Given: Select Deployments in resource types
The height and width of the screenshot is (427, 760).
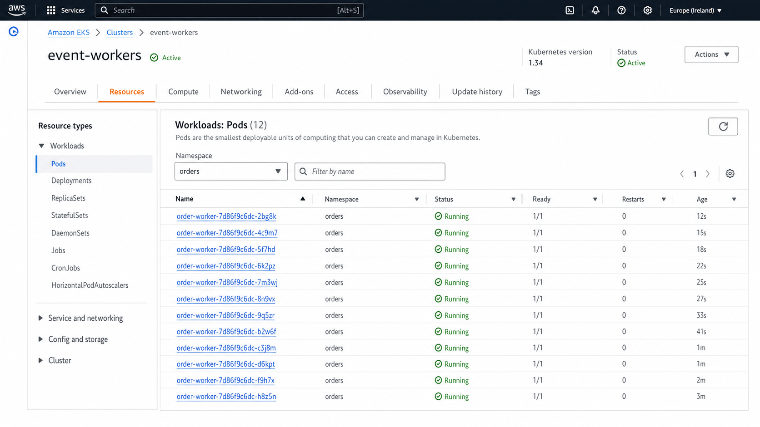Looking at the screenshot, I should pos(71,181).
